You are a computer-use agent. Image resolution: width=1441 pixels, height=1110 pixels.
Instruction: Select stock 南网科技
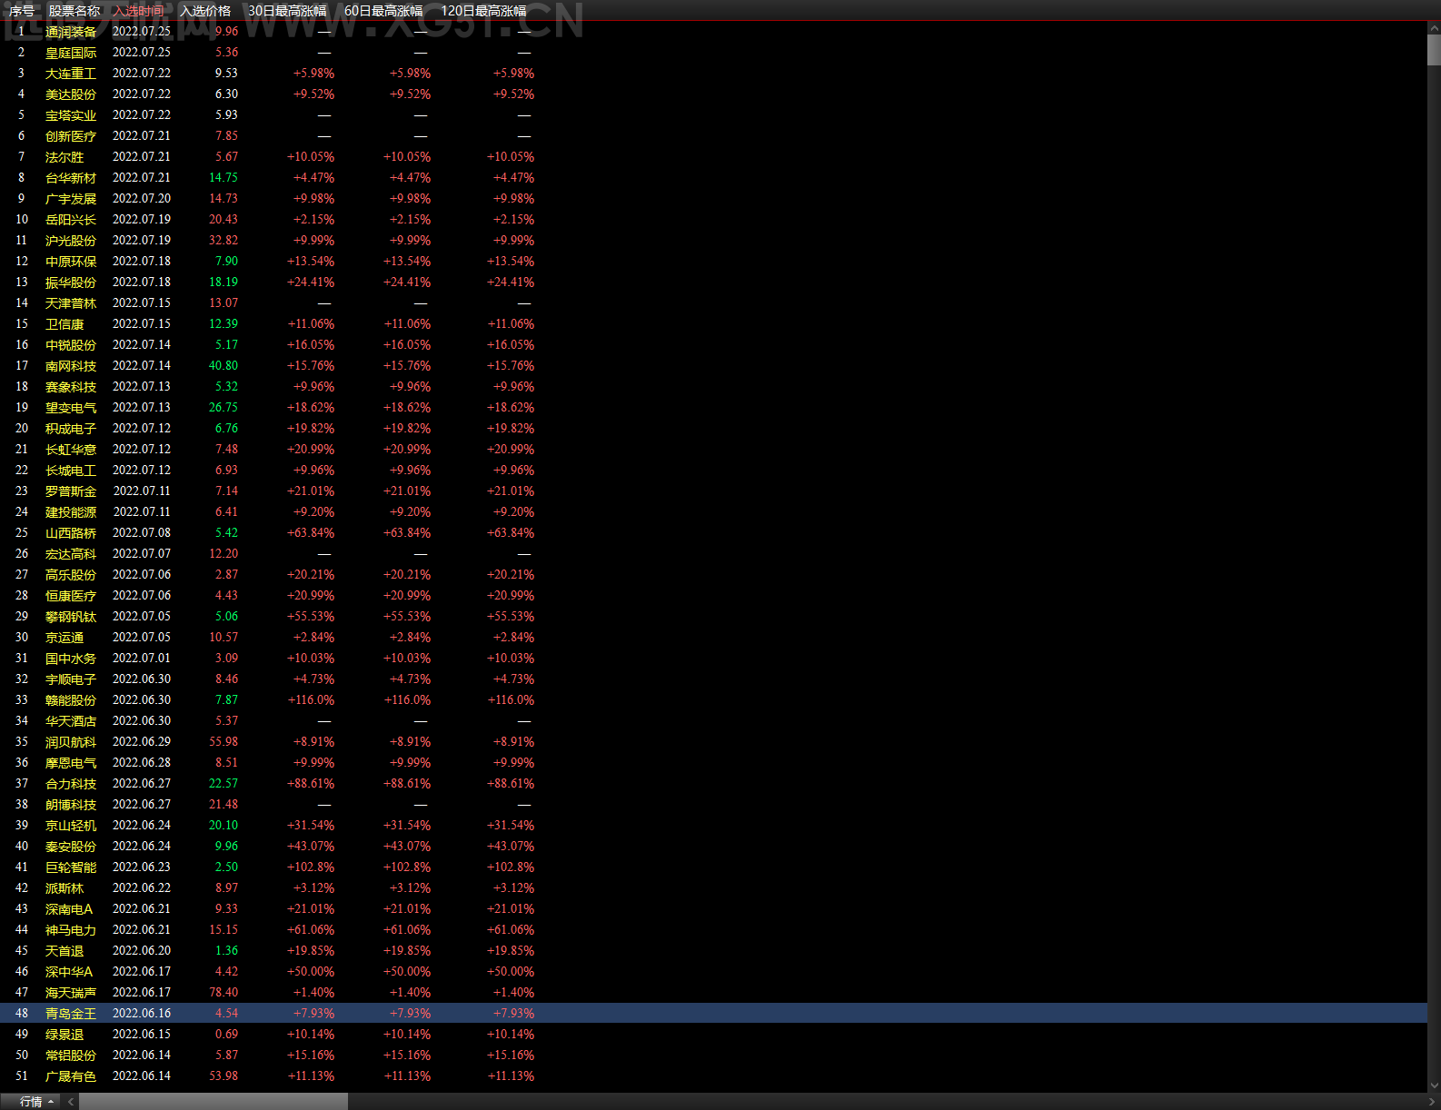pos(71,366)
